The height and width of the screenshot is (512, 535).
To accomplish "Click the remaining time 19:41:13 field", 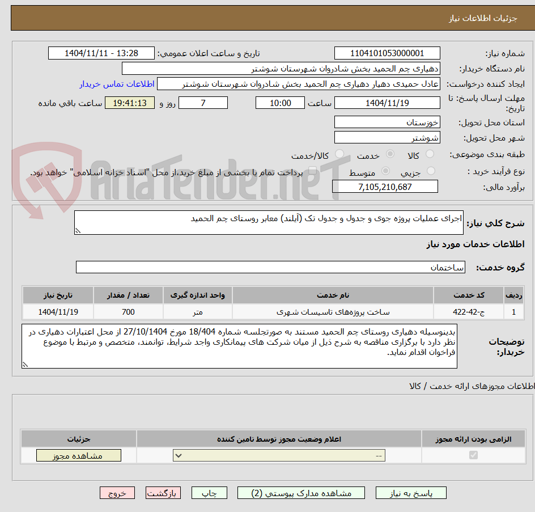I will click(130, 103).
